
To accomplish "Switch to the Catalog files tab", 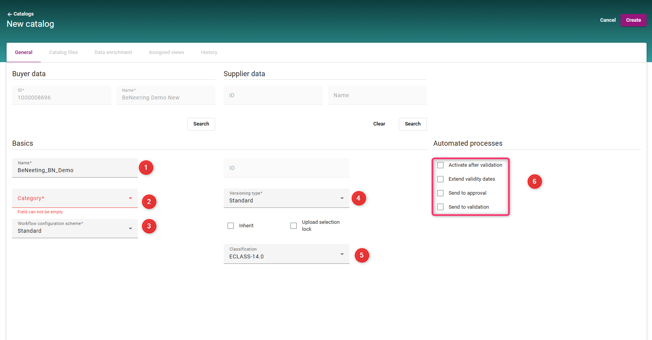I will pos(63,52).
